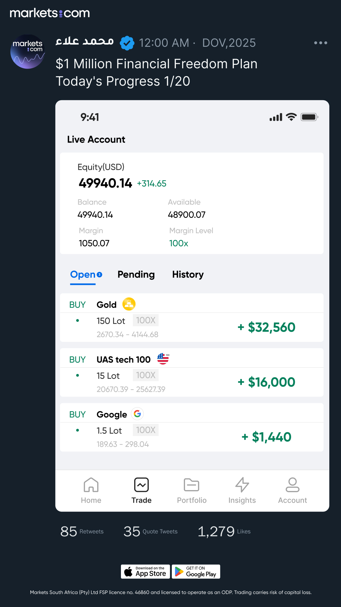Select the Open positions tab
Image resolution: width=341 pixels, height=607 pixels.
tap(86, 275)
